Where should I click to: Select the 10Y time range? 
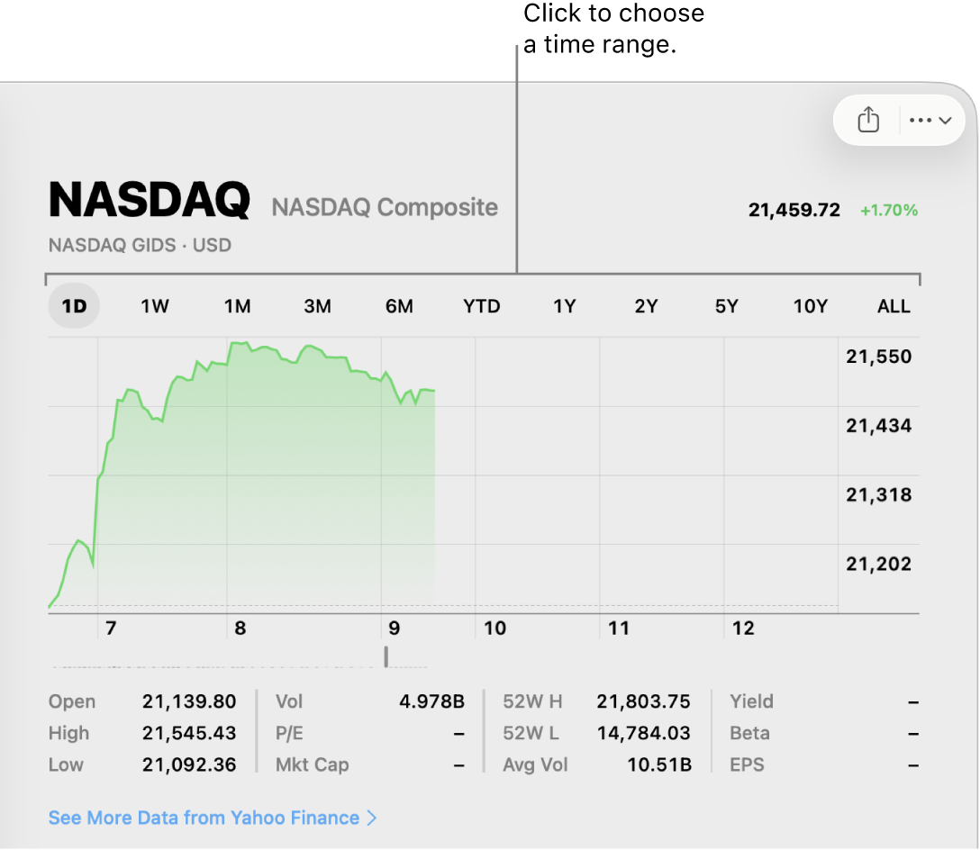click(x=810, y=306)
